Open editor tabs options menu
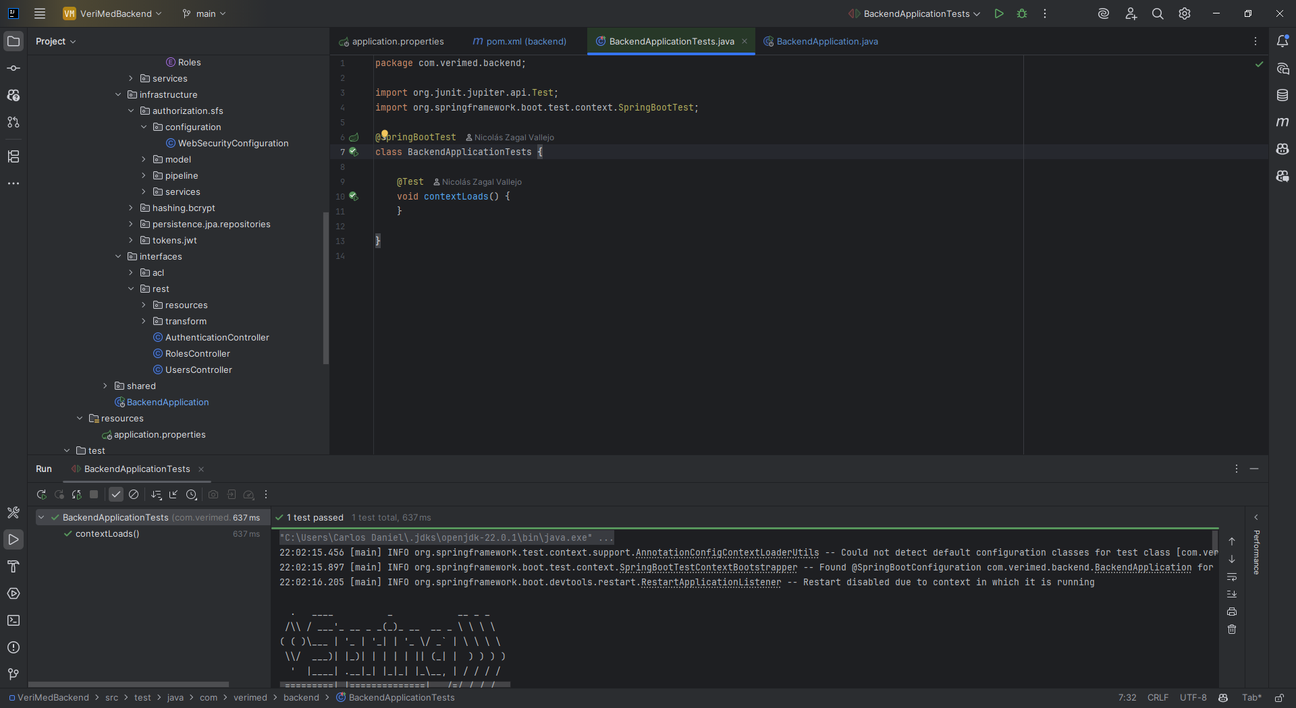The image size is (1296, 708). coord(1255,41)
